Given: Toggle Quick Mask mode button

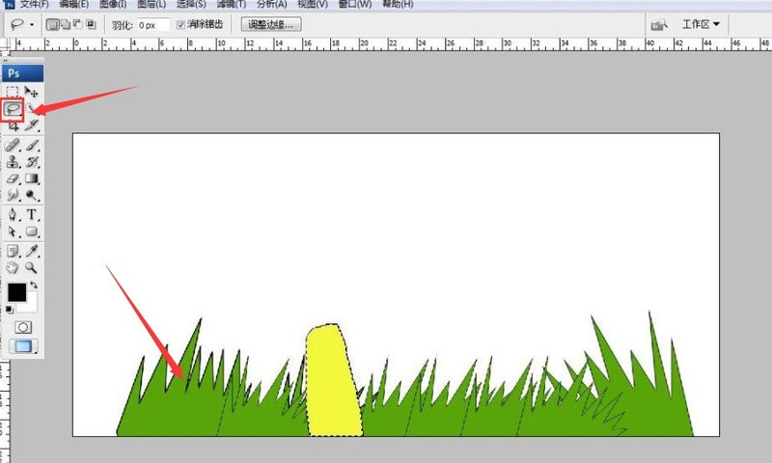Looking at the screenshot, I should tap(23, 327).
